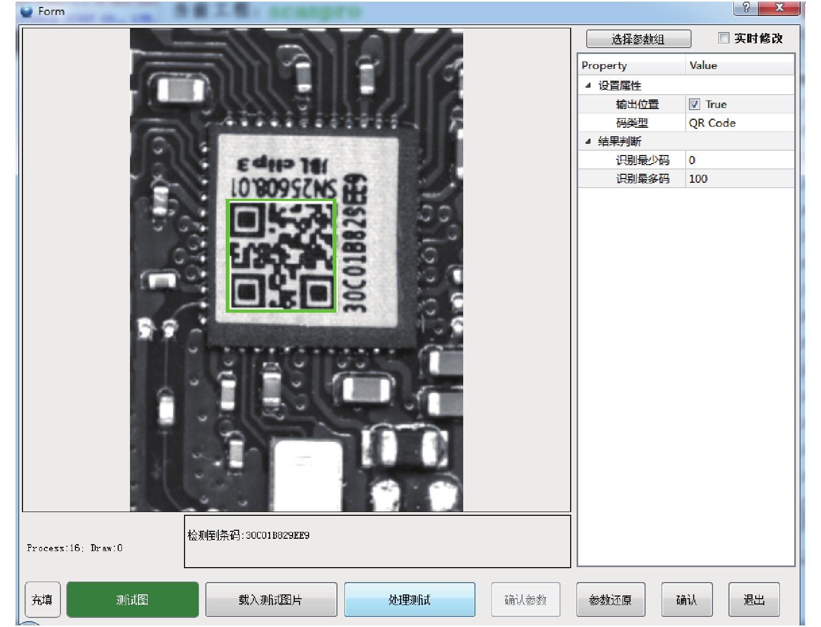The height and width of the screenshot is (627, 821).
Task: Click the Process:16; Draw:0 status text
Action: [75, 548]
